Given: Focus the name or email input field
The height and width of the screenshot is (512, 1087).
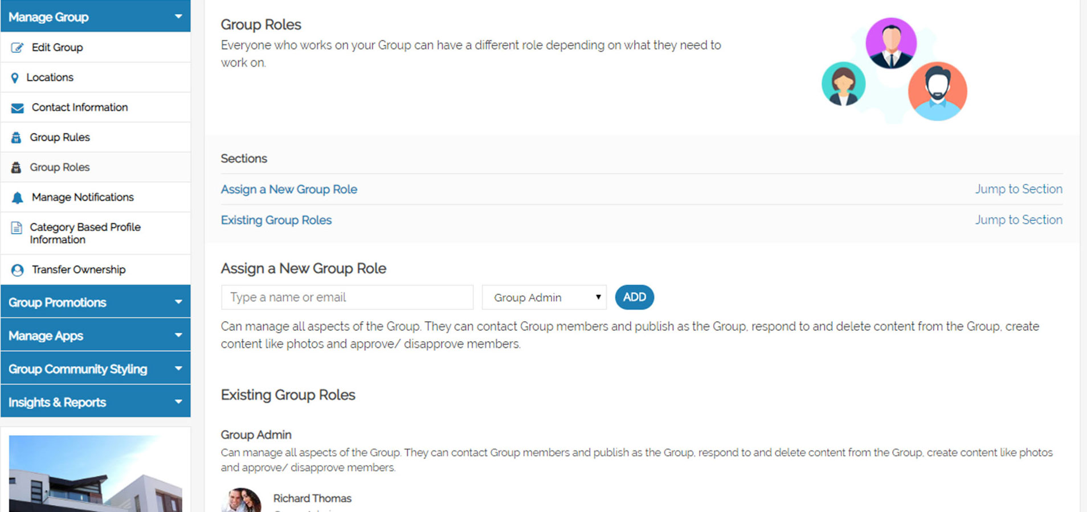Looking at the screenshot, I should pos(347,297).
